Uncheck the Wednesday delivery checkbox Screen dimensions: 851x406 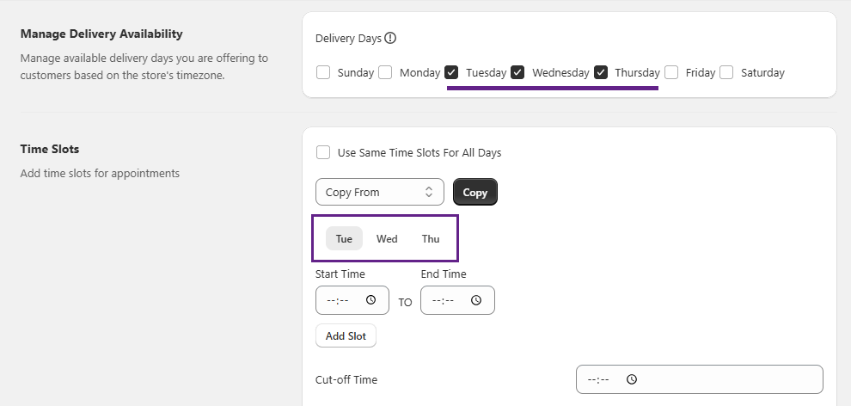[517, 72]
